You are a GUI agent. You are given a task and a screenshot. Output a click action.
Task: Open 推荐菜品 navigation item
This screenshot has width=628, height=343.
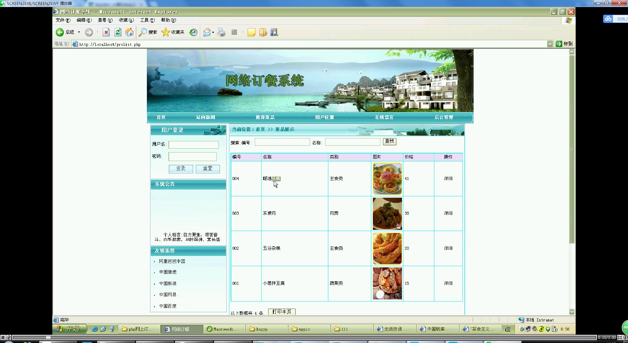coord(265,117)
